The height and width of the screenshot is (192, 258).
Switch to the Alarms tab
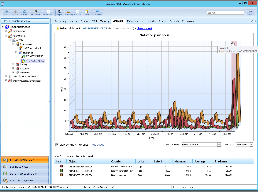[73, 21]
